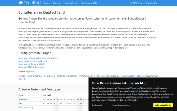Open Baden-Württemberg row link in table

(x=26, y=108)
